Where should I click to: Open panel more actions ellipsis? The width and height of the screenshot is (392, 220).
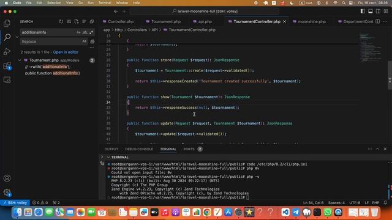(x=370, y=149)
